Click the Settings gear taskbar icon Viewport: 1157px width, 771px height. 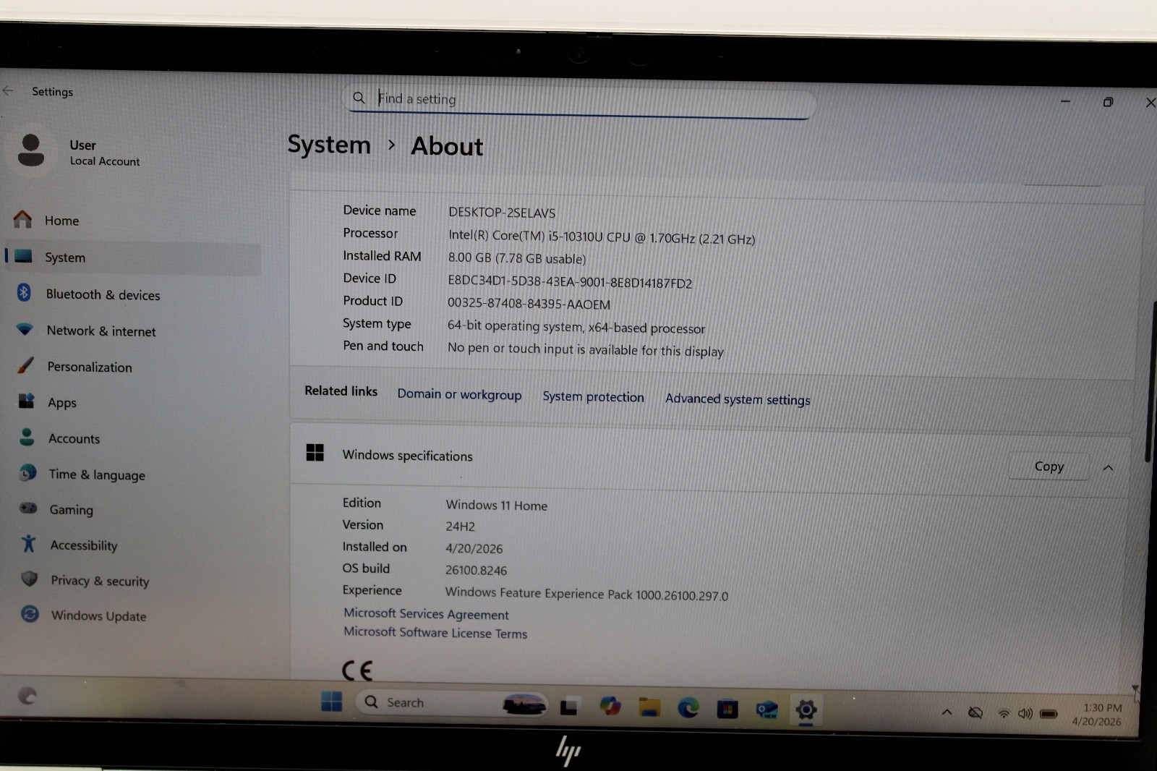806,710
